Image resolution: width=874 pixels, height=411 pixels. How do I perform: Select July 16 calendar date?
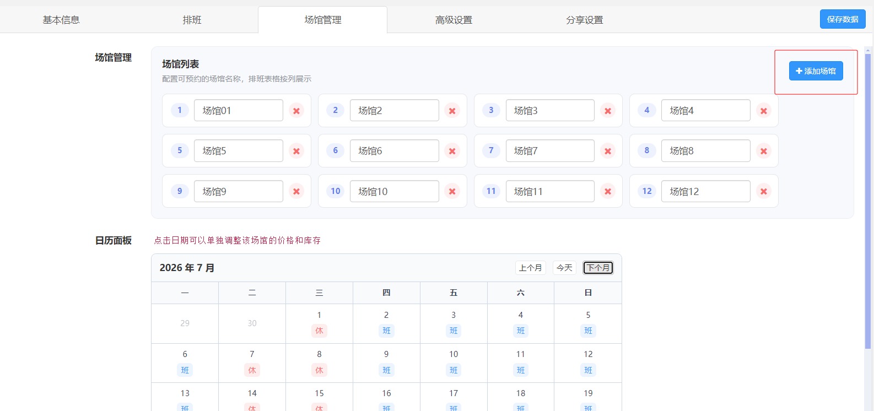coord(386,397)
